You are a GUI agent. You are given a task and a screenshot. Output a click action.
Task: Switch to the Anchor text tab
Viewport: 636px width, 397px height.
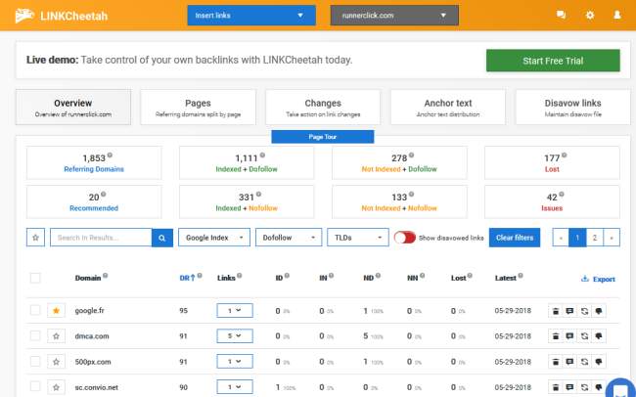[x=447, y=108]
